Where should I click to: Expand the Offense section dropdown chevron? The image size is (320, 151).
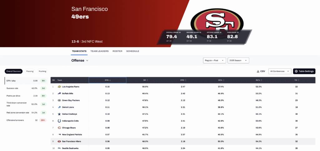click(x=87, y=61)
